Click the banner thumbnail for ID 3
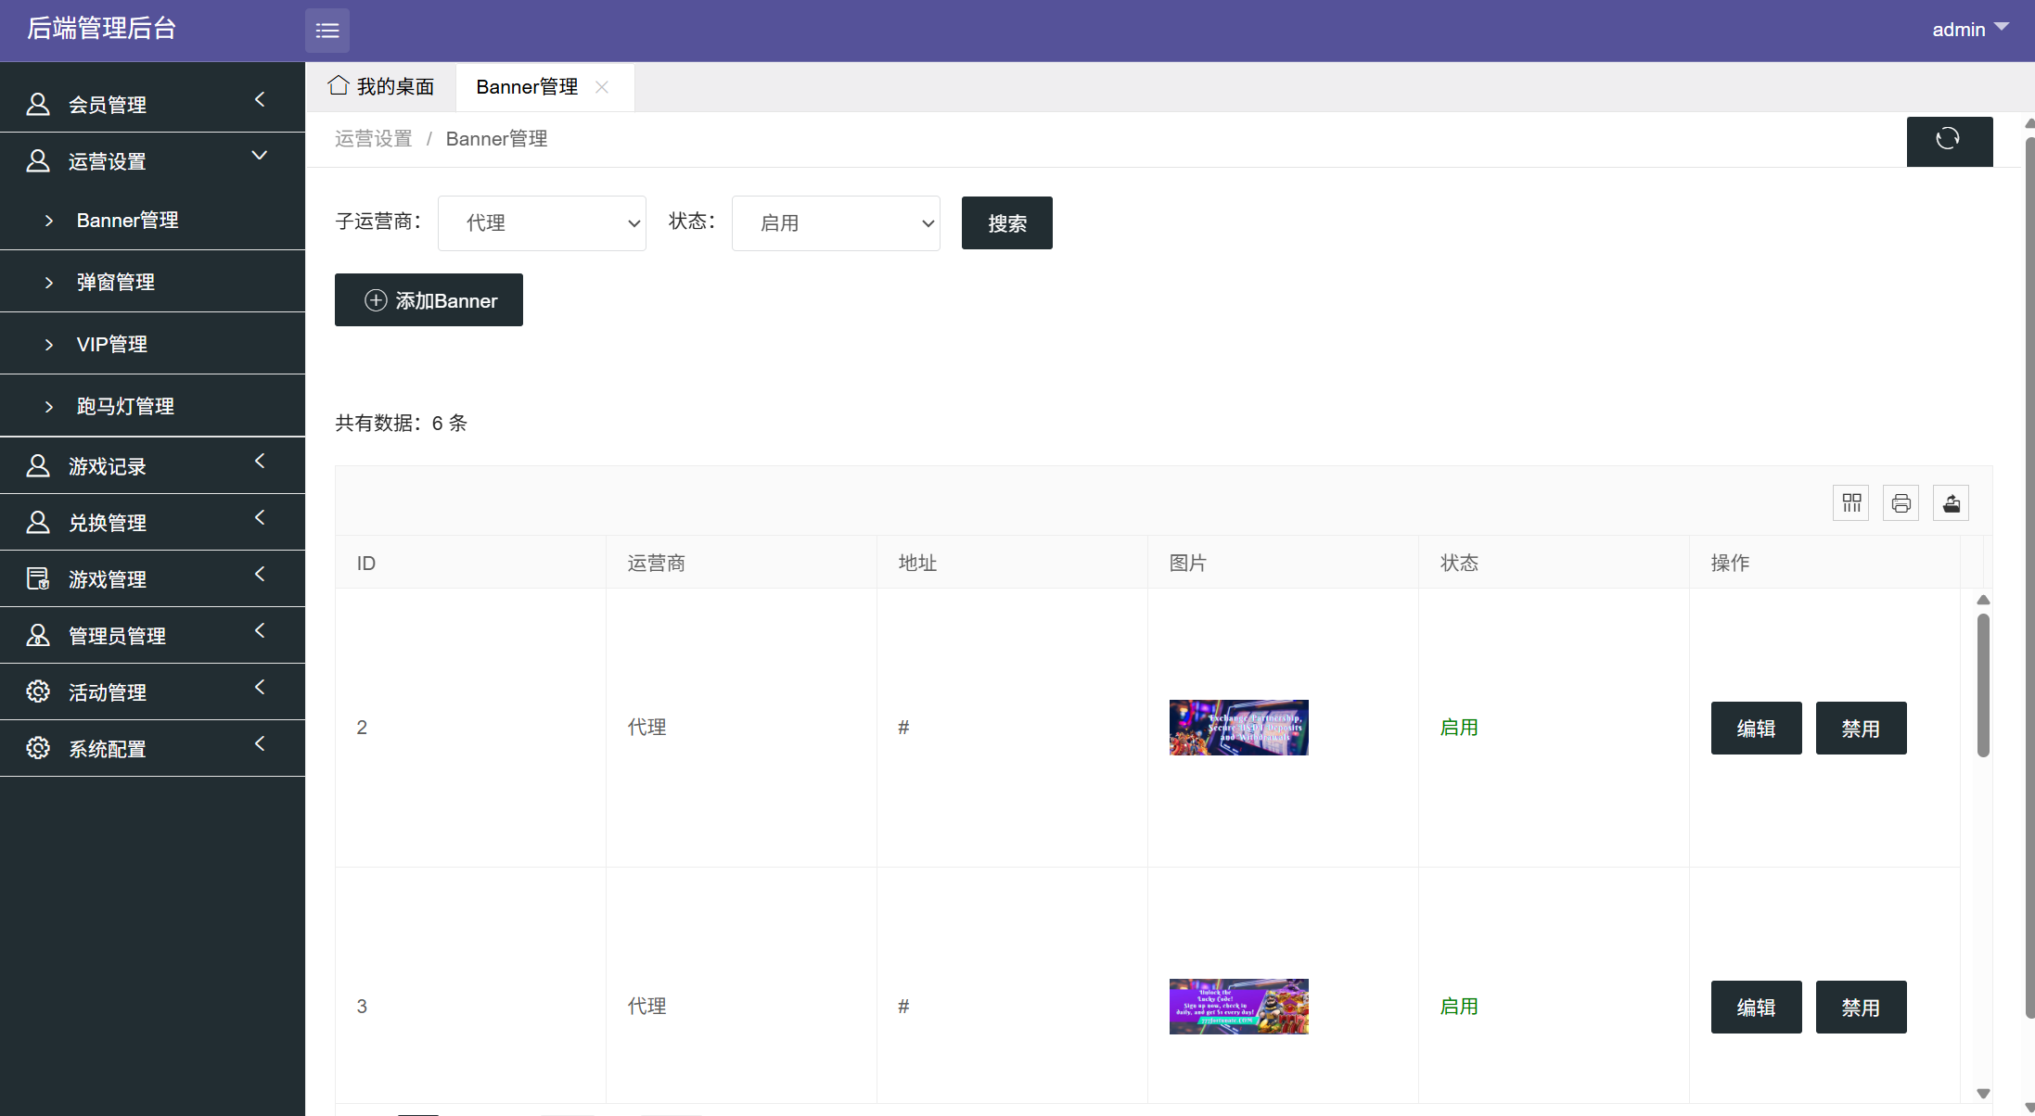Viewport: 2035px width, 1116px height. [1238, 1007]
